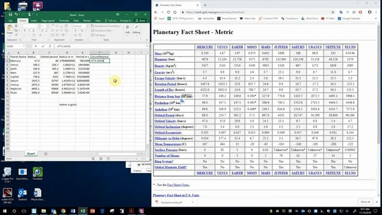Switch to View ribbon tab

point(98,21)
